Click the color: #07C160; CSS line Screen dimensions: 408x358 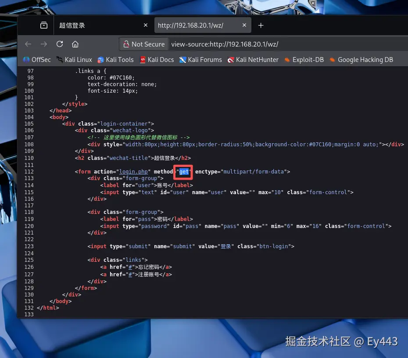point(111,78)
